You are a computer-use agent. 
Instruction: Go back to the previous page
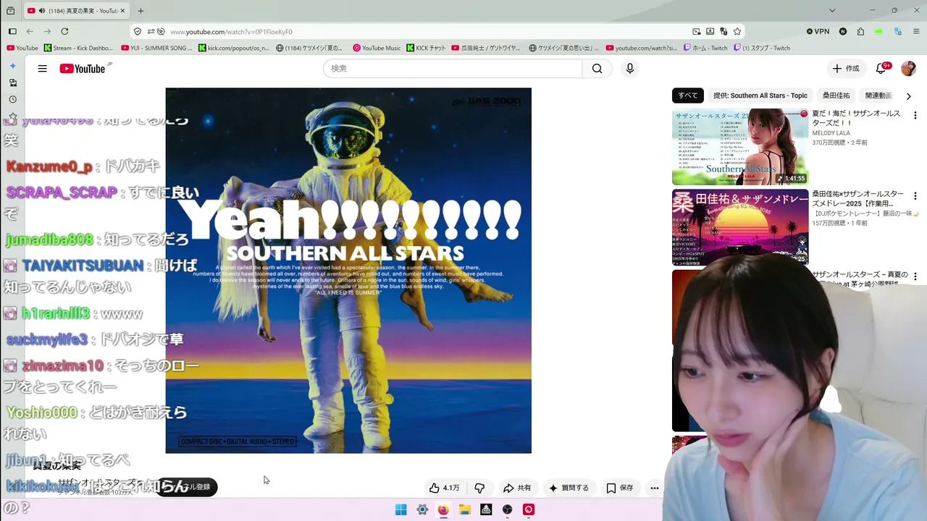point(30,31)
